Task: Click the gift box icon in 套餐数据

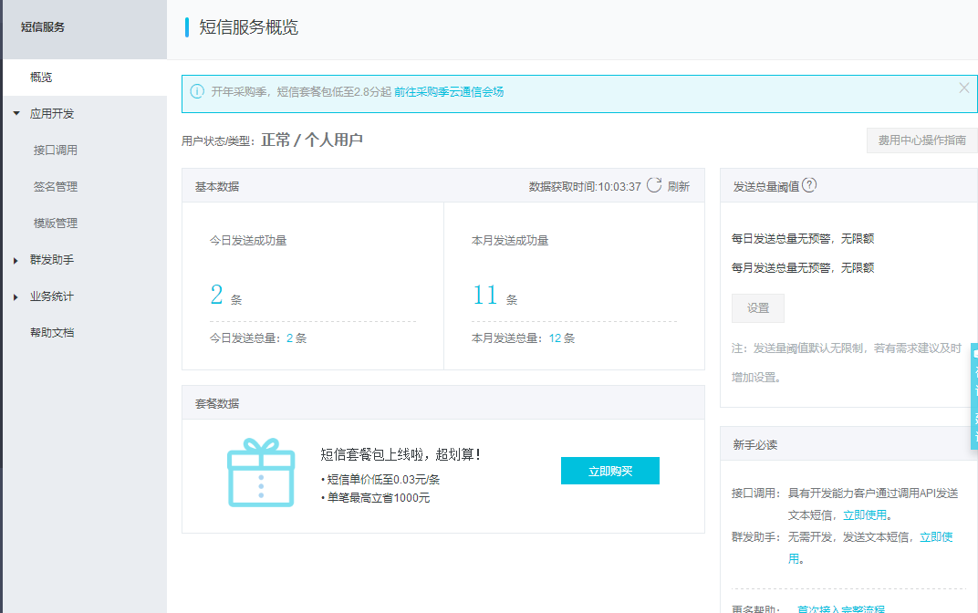Action: coord(261,473)
